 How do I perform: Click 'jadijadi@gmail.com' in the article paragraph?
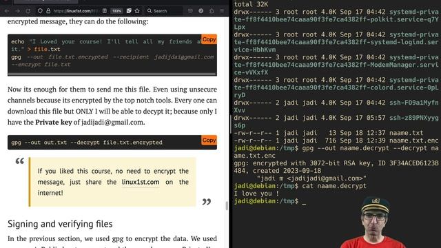(112, 122)
